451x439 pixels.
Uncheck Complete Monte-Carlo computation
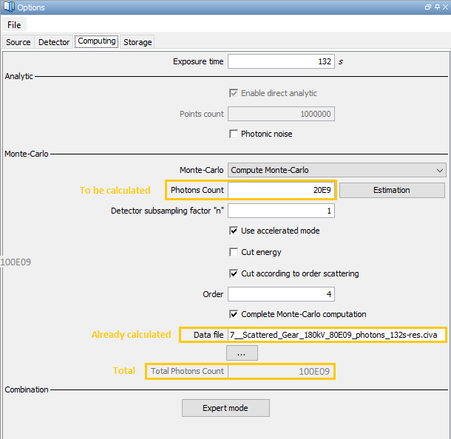click(234, 314)
